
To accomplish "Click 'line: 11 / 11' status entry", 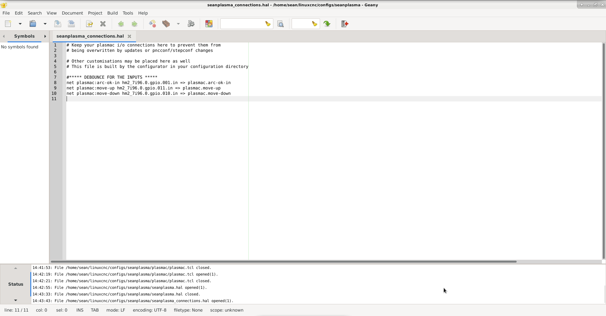I will [x=16, y=310].
